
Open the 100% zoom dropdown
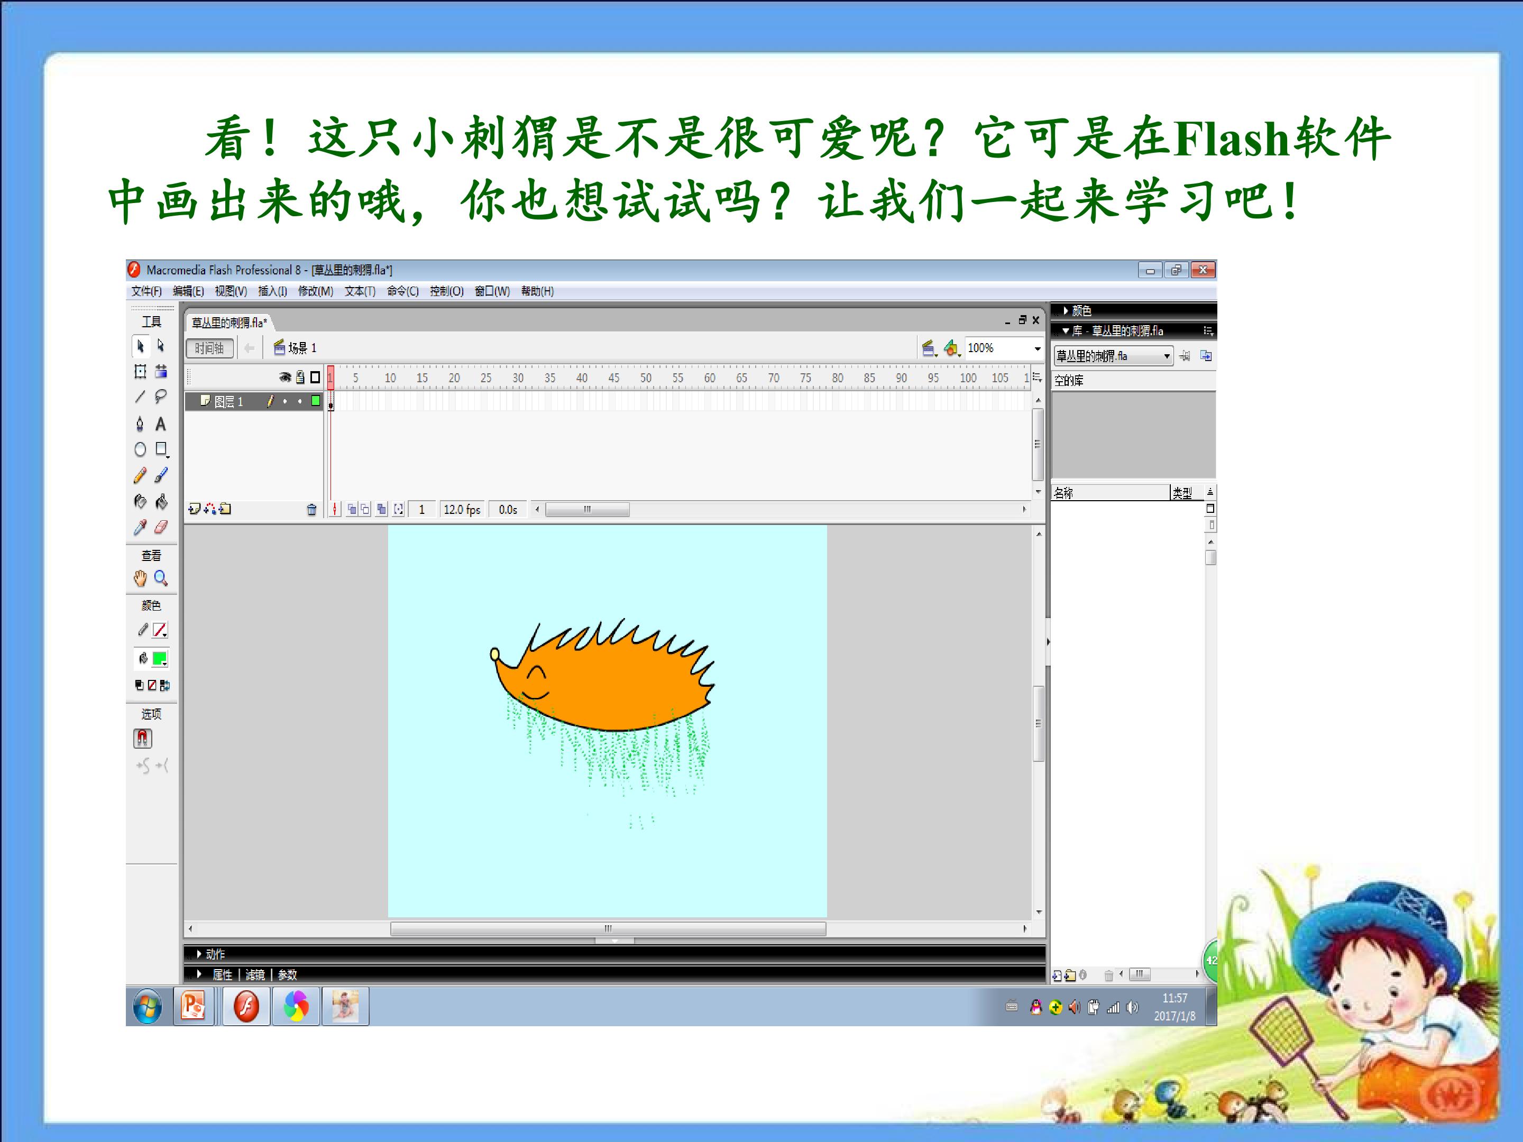click(1037, 348)
